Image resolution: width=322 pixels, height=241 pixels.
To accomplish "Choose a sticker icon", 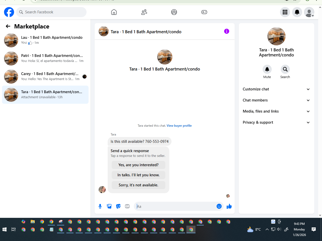I will click(118, 206).
